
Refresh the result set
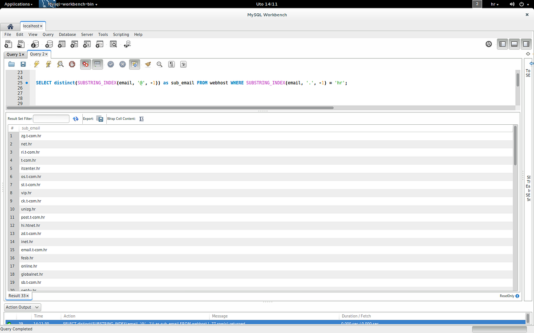click(x=76, y=119)
